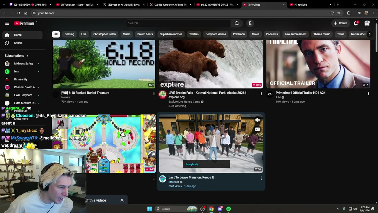Open Primetime Official Trailer title link
The image size is (378, 213).
301,93
